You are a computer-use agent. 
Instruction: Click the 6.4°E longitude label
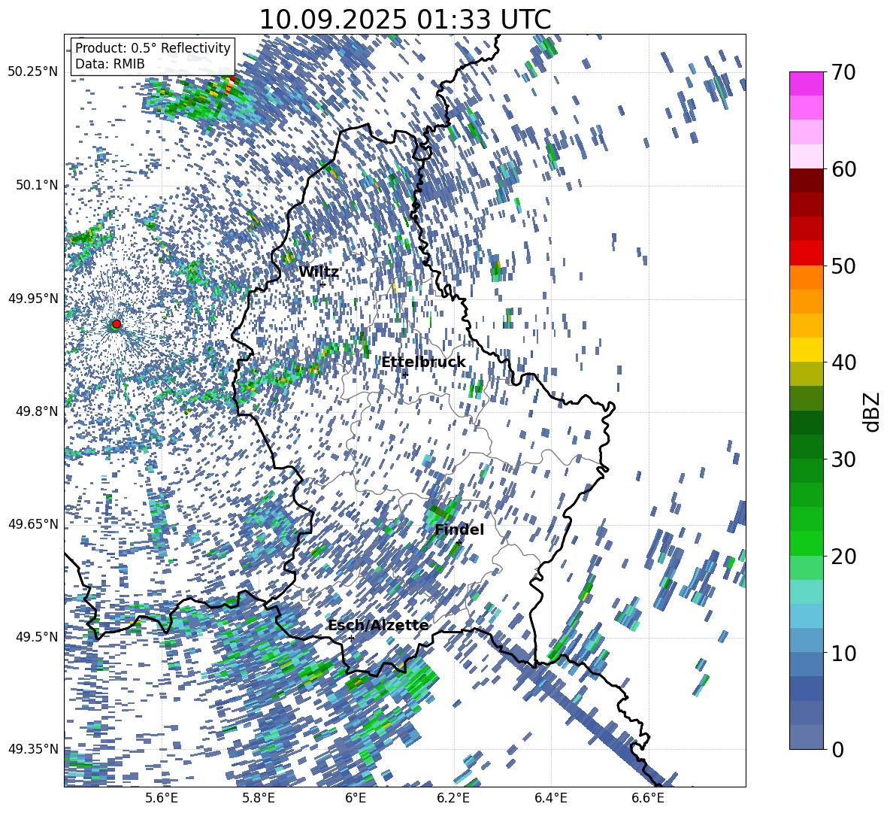[x=550, y=798]
